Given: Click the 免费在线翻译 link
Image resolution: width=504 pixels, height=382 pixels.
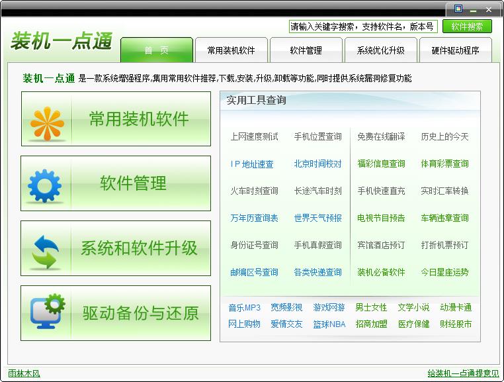Looking at the screenshot, I should [381, 137].
